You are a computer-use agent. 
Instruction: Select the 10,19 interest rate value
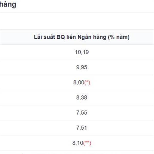[x=82, y=52]
